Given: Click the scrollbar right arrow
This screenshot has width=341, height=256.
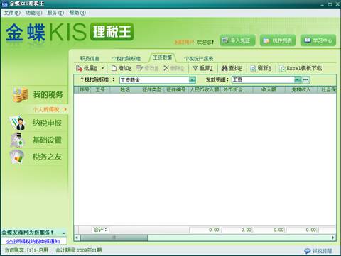Looking at the screenshot, I should (x=333, y=238).
